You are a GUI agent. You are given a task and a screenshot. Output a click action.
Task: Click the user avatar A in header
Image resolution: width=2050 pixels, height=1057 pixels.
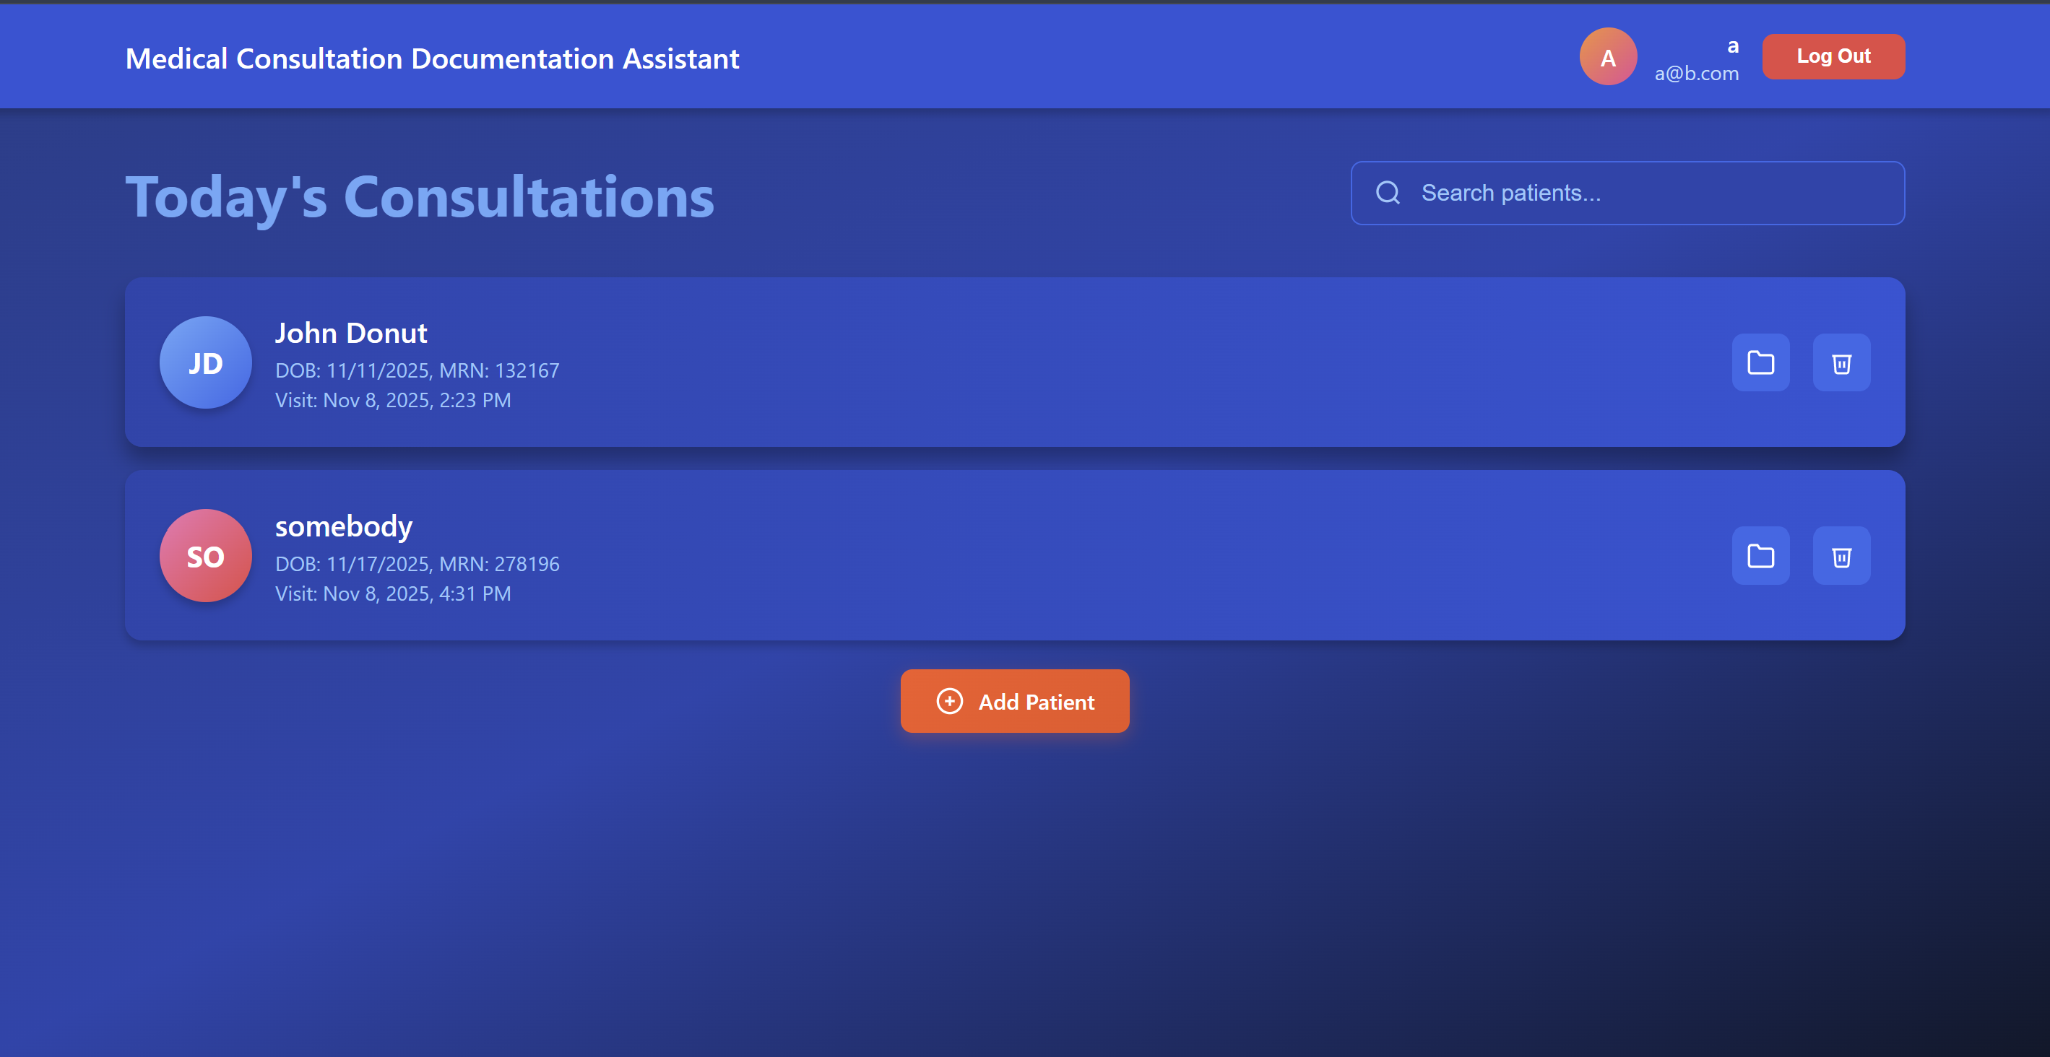coord(1607,57)
